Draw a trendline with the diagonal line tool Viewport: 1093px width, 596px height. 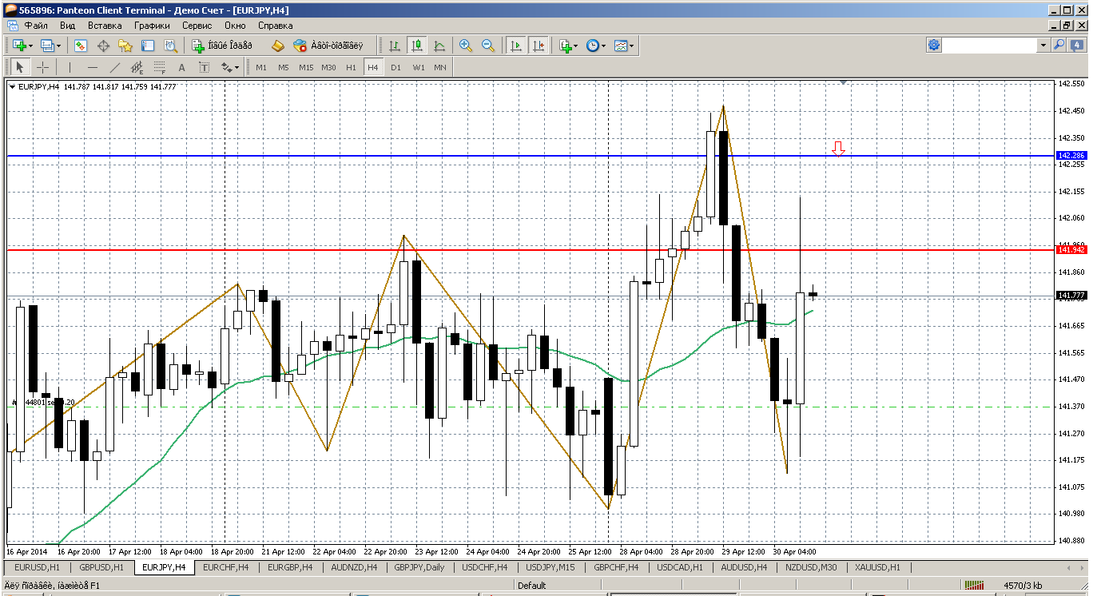[x=114, y=67]
